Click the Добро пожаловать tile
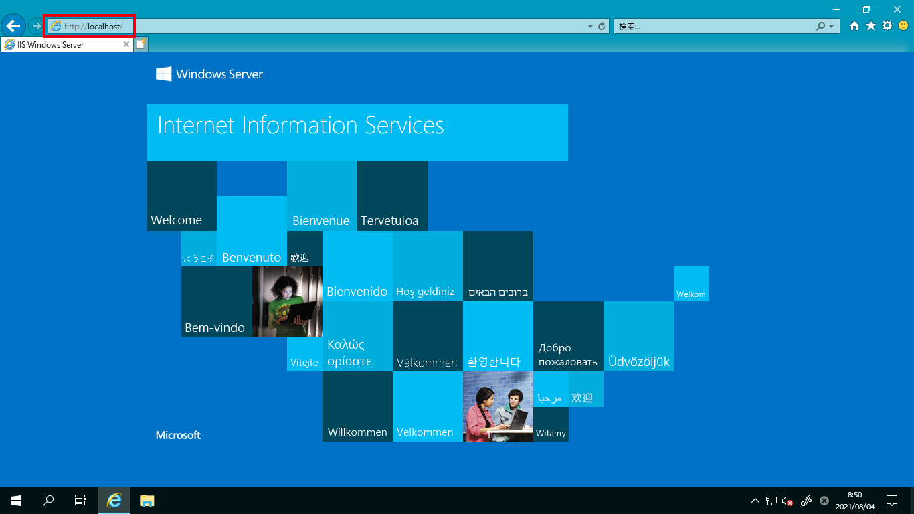This screenshot has width=914, height=514. 568,336
